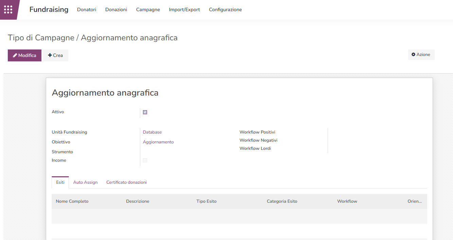Viewport: 453px width, 240px height.
Task: Switch to the Auto Assign tab
Action: pyautogui.click(x=85, y=182)
